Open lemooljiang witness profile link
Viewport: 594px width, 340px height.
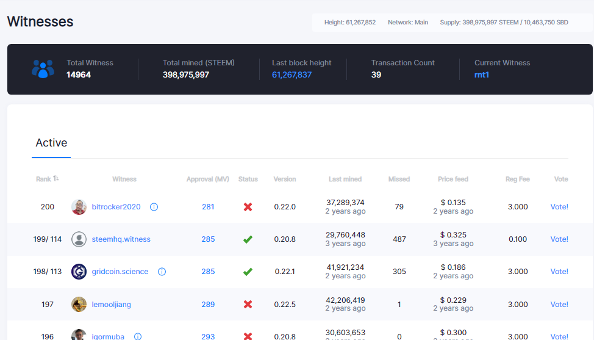112,305
